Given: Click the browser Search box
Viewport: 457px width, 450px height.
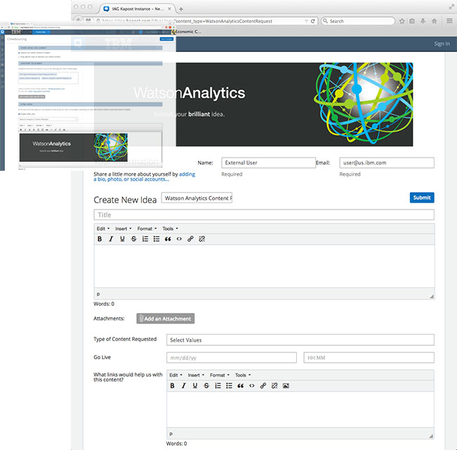Looking at the screenshot, I should [358, 21].
